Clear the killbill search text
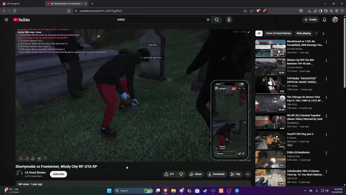 tap(208, 20)
